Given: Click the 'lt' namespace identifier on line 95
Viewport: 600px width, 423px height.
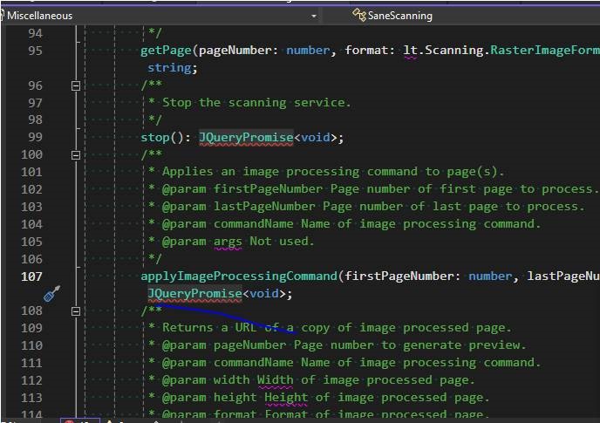Looking at the screenshot, I should click(x=411, y=51).
